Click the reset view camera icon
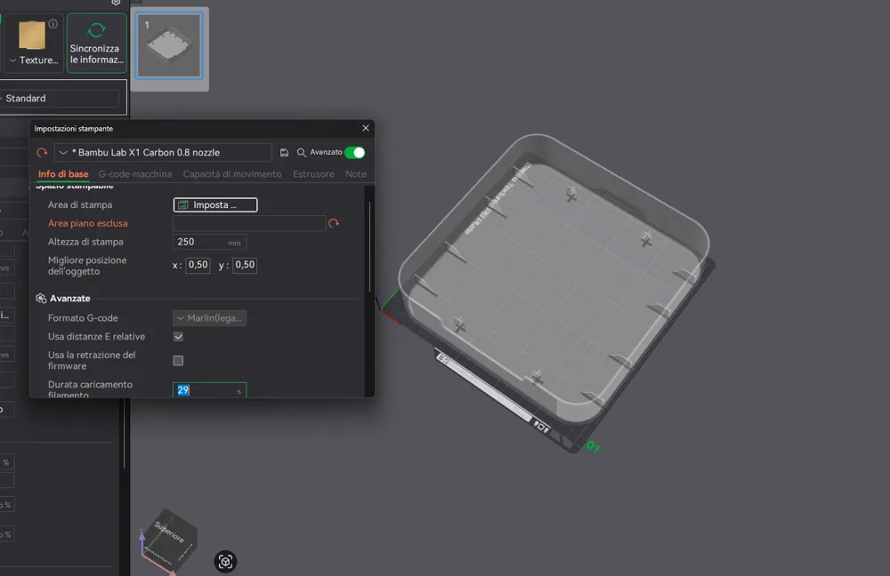This screenshot has width=890, height=576. click(x=225, y=562)
